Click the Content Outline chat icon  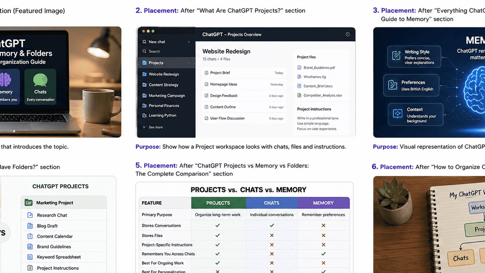(x=206, y=107)
